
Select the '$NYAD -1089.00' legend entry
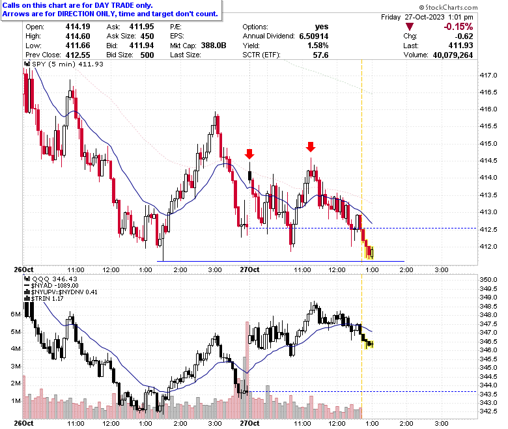[x=55, y=286]
